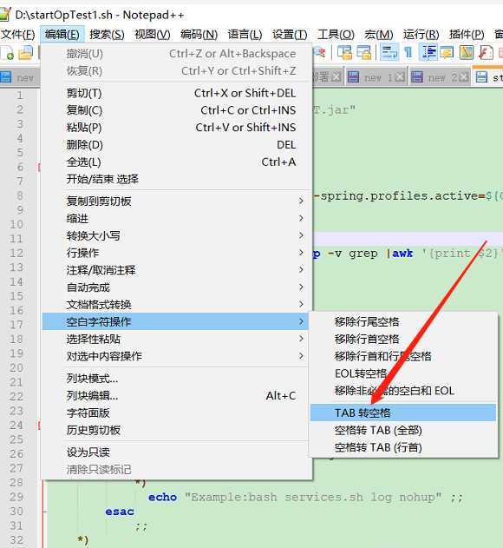
Task: Select TAB 转空格 in submenu
Action: 403,413
